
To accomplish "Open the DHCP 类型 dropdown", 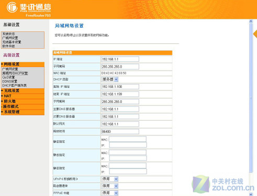I will click(x=110, y=79).
